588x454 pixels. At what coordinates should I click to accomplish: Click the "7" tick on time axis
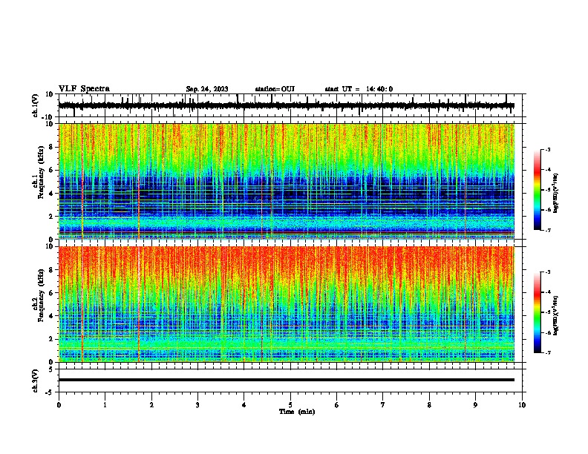coord(383,405)
